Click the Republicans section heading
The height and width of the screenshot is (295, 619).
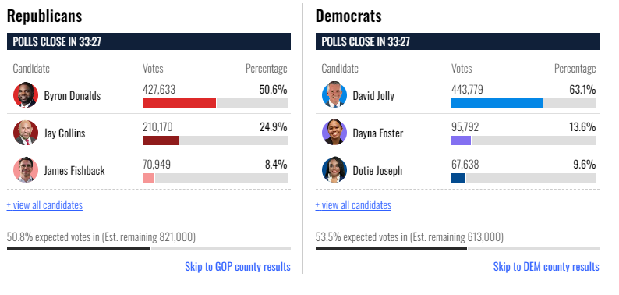click(x=44, y=16)
